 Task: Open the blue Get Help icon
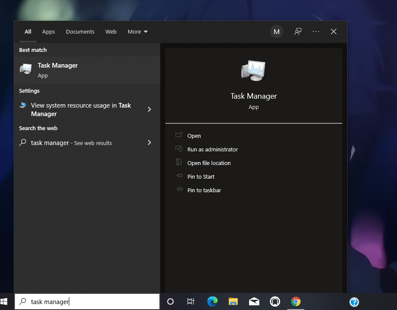pos(354,301)
